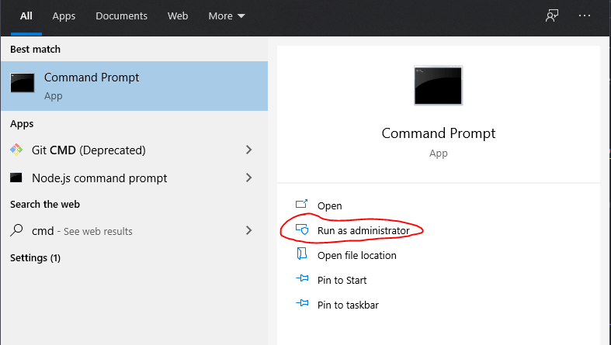Open the Settings (1) results group
This screenshot has width=611, height=345.
tap(35, 258)
